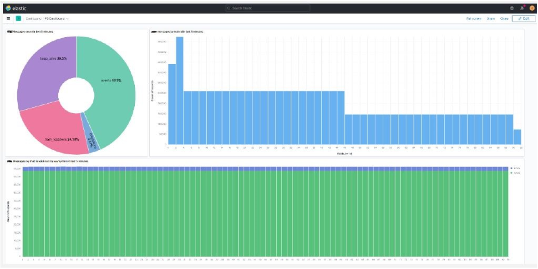
Task: Click the Search Elastic input field
Action: point(268,7)
